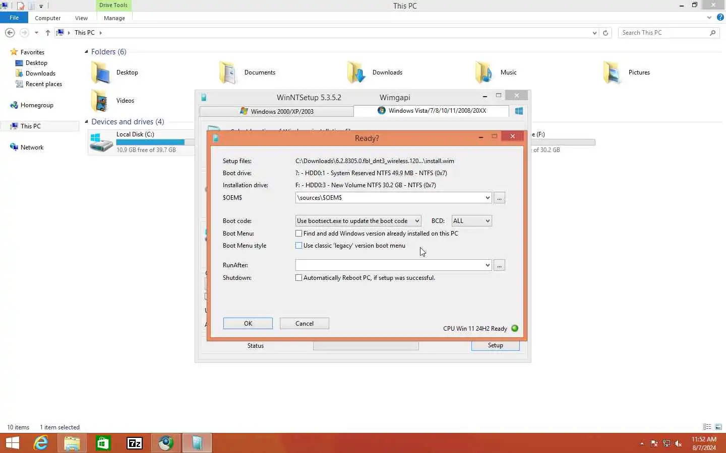Click the search magnifier icon

[712, 33]
